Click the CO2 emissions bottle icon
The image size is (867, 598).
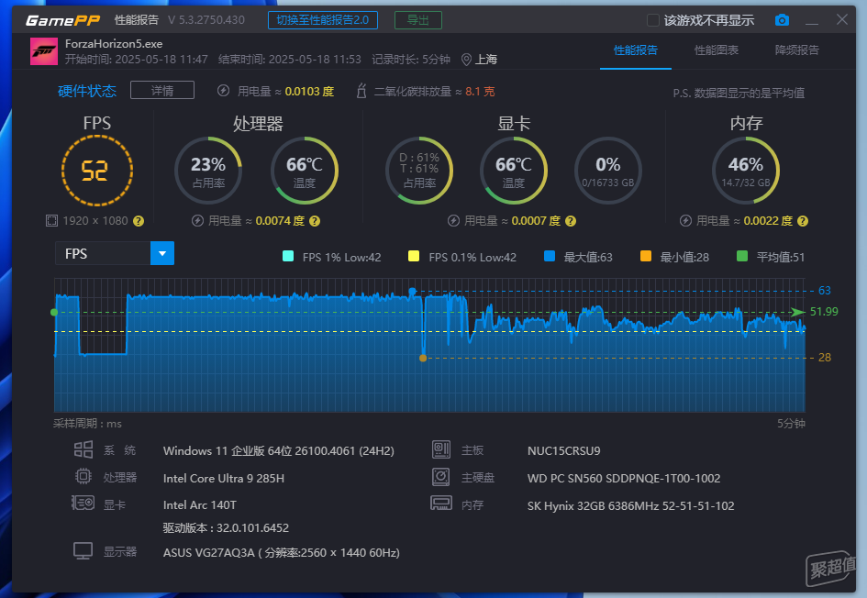[x=361, y=91]
